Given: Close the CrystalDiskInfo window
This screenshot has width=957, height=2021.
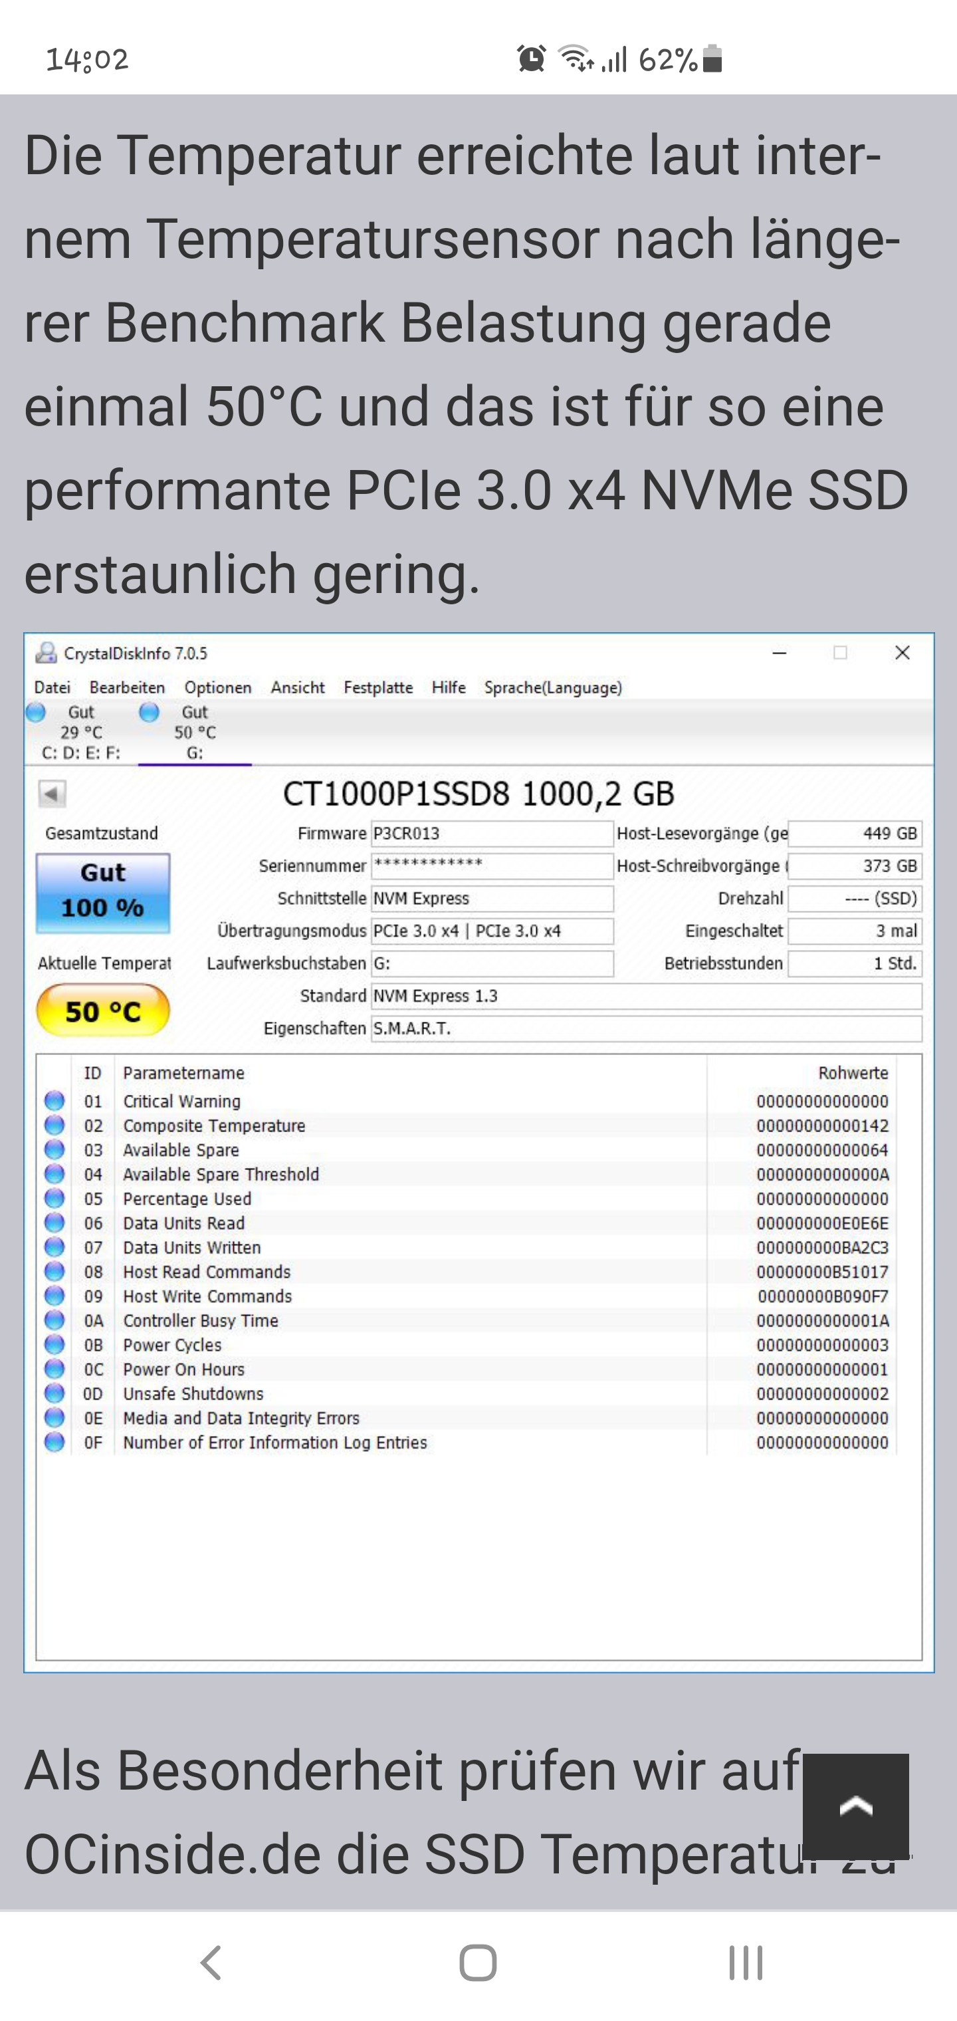Looking at the screenshot, I should click(902, 653).
